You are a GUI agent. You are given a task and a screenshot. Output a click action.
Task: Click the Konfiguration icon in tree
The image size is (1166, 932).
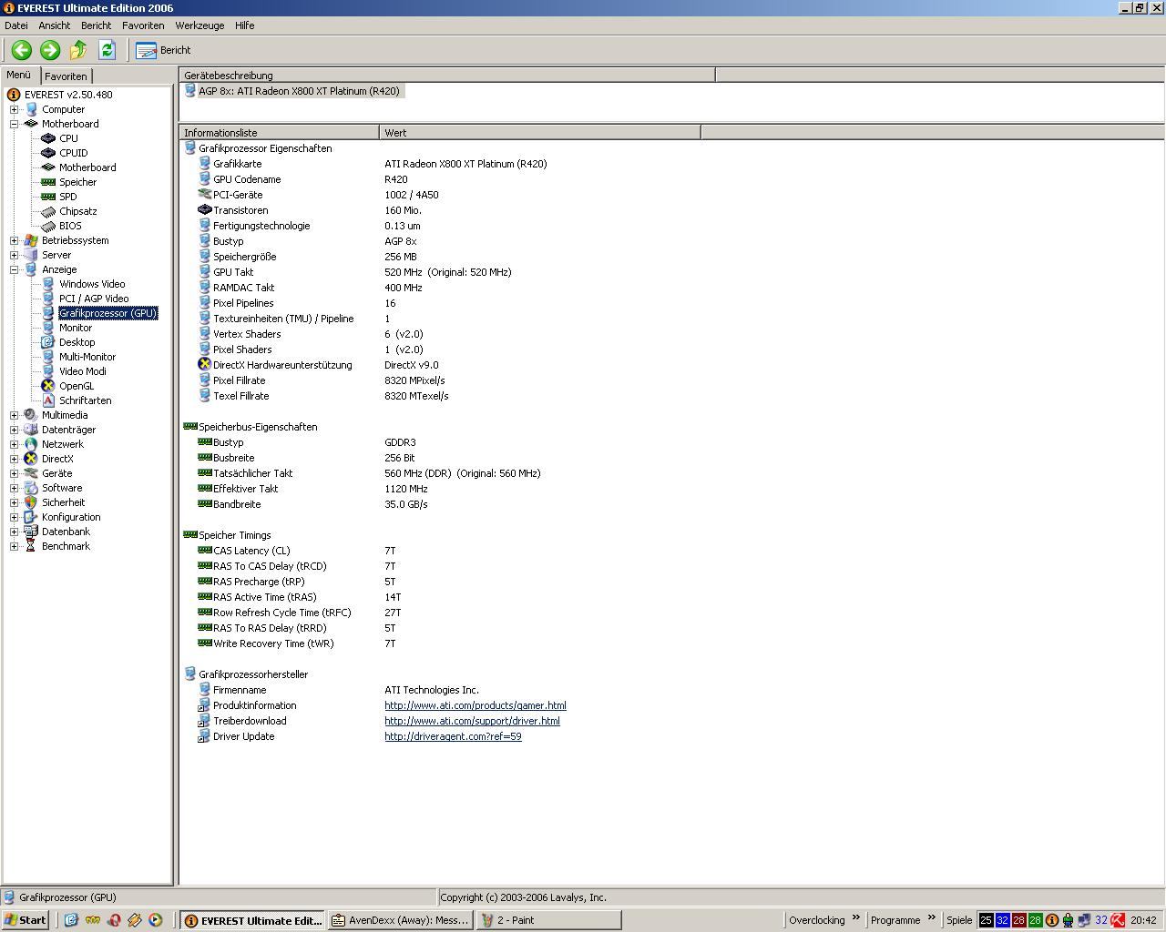31,517
